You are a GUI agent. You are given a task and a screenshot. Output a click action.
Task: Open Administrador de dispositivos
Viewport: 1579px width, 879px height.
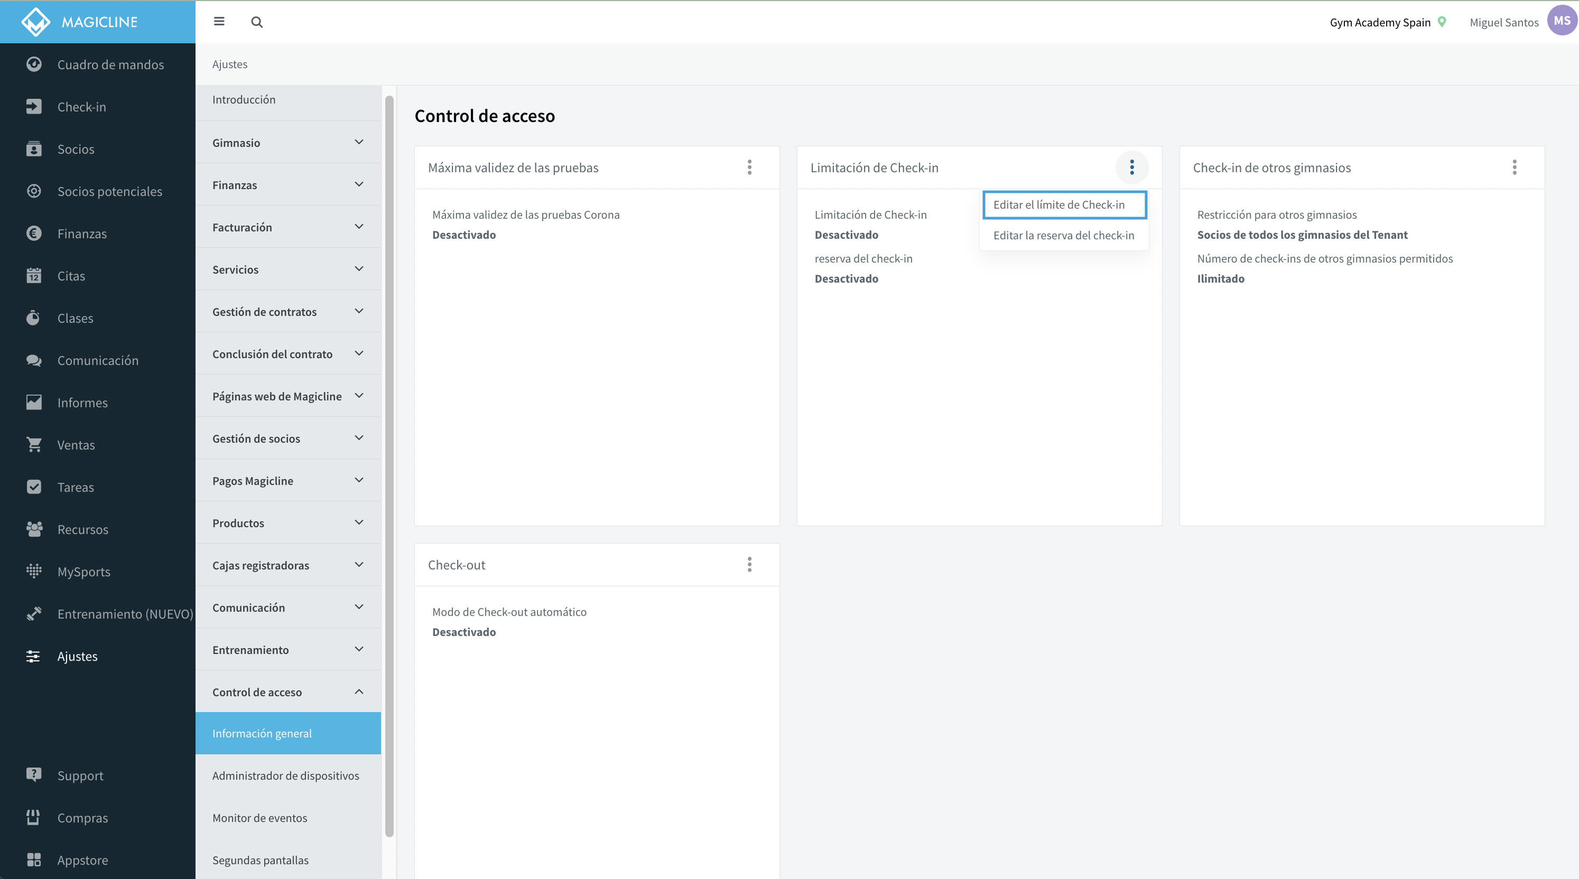point(288,775)
